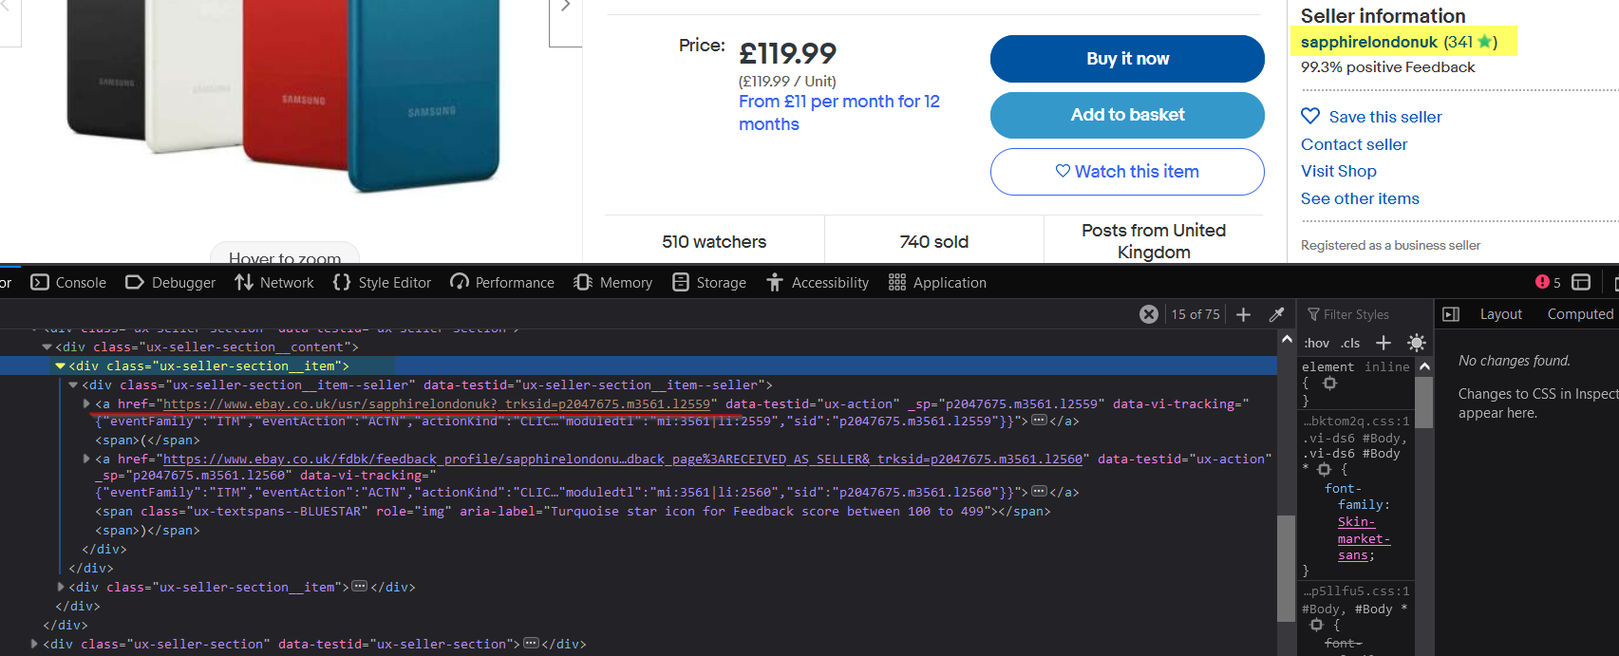Viewport: 1619px width, 656px height.
Task: Click the Watch this item button
Action: coord(1127,172)
